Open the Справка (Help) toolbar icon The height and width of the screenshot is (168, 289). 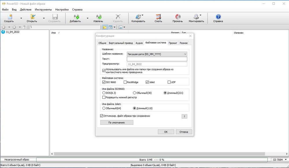pos(218,17)
